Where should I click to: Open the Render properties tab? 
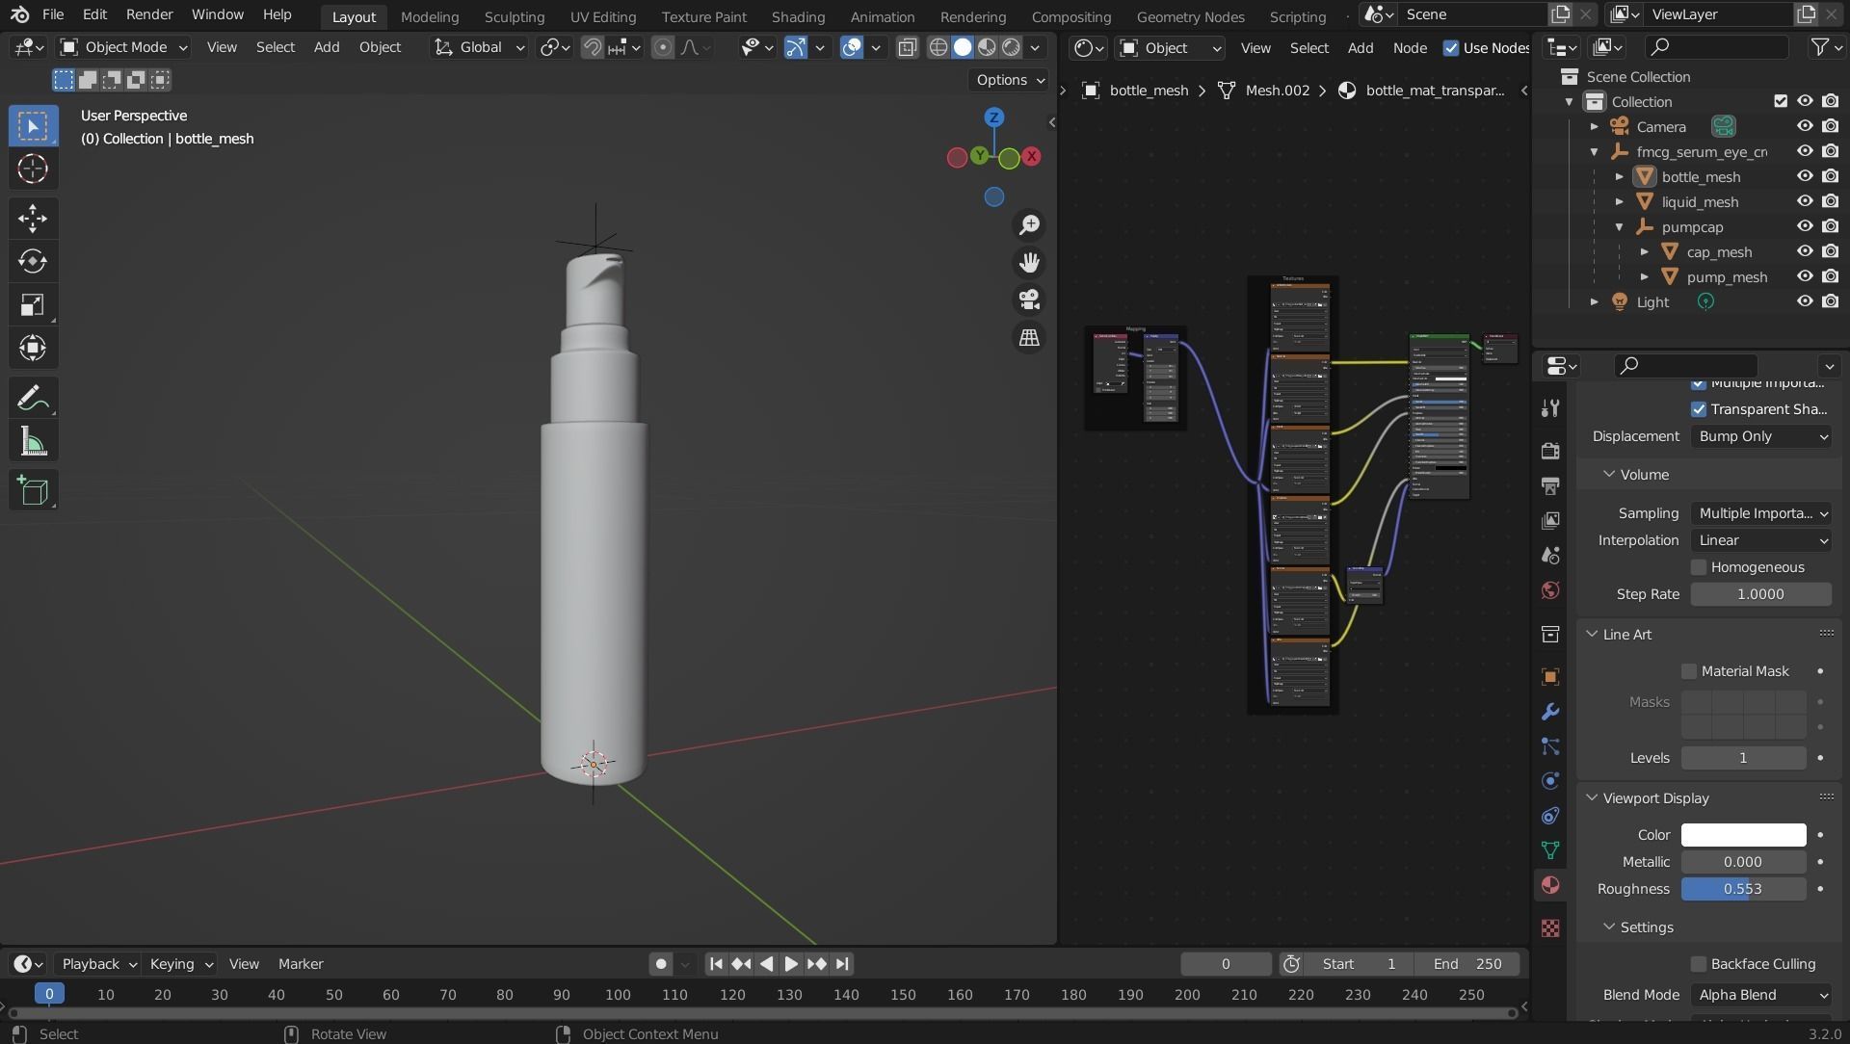coord(1550,451)
